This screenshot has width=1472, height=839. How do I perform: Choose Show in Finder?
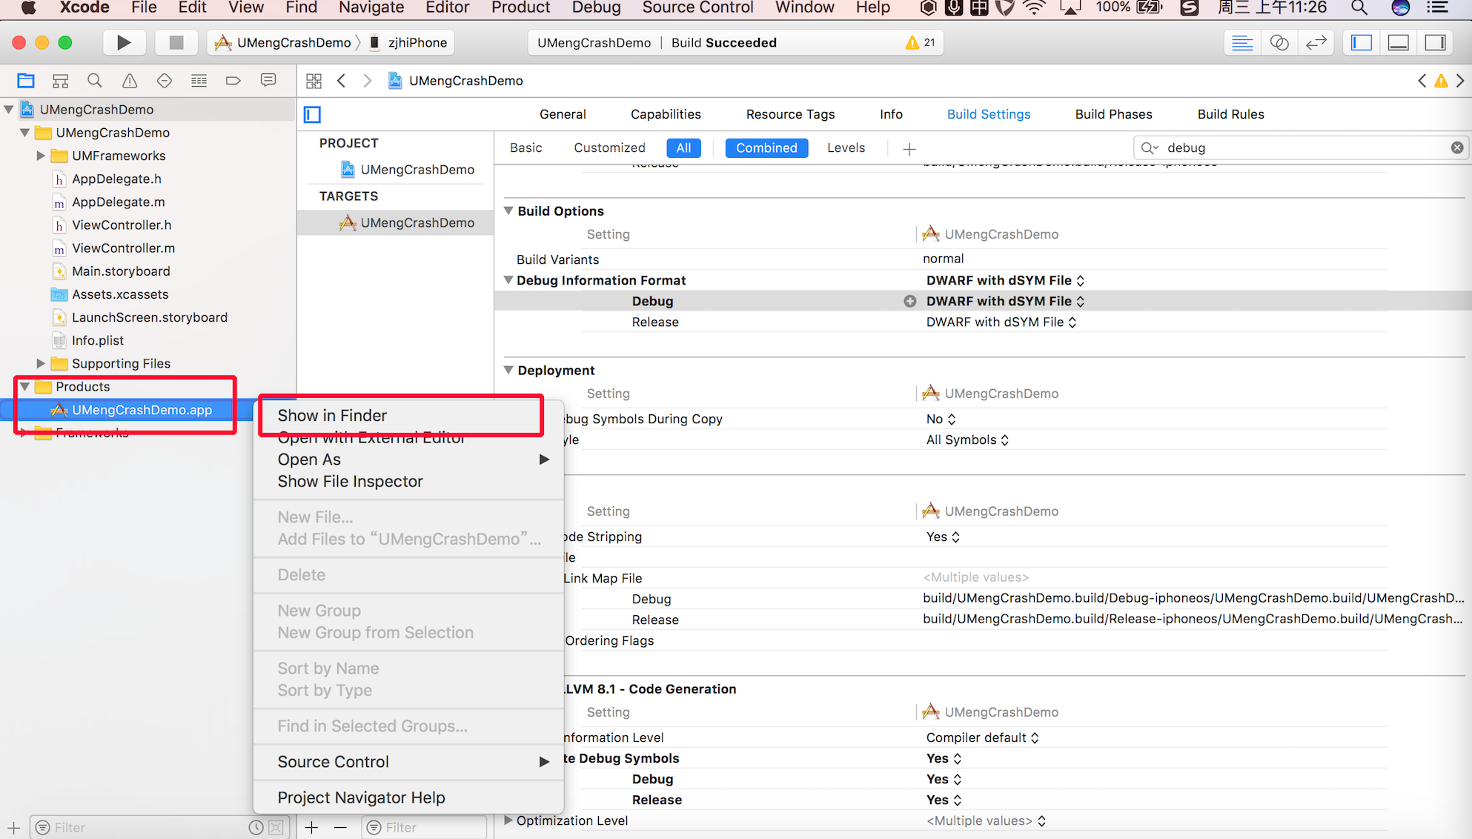pyautogui.click(x=408, y=416)
